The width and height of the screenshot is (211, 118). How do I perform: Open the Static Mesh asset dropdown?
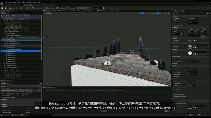coord(200,45)
